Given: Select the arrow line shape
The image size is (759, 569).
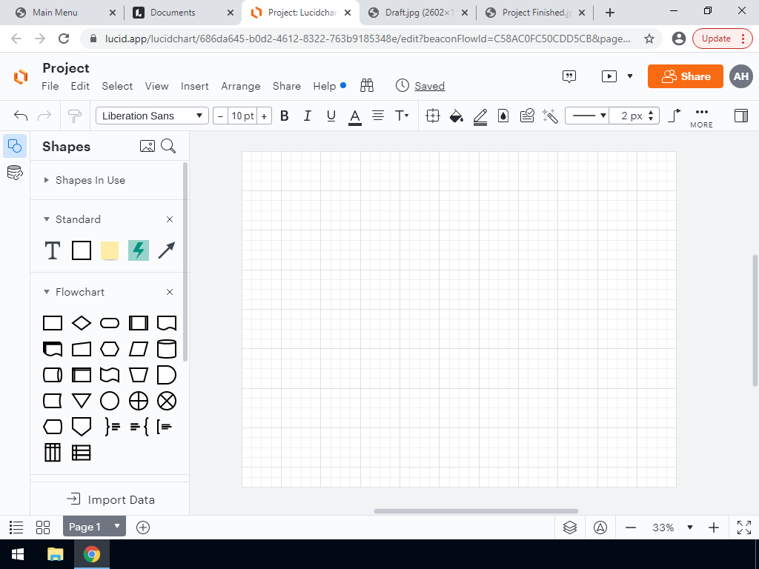Looking at the screenshot, I should 167,250.
